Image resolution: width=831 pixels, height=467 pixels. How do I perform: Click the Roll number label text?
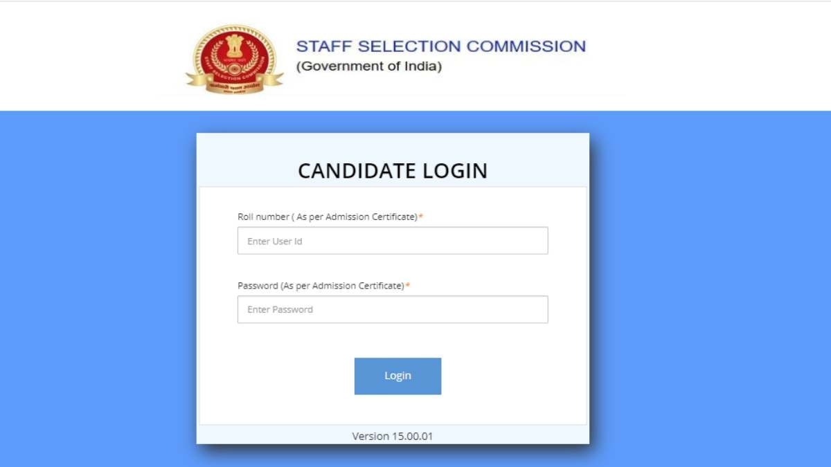coord(325,216)
